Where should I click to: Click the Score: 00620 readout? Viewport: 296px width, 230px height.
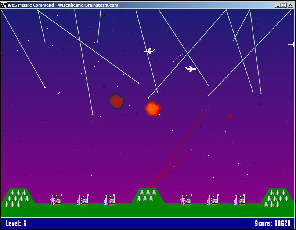272,224
